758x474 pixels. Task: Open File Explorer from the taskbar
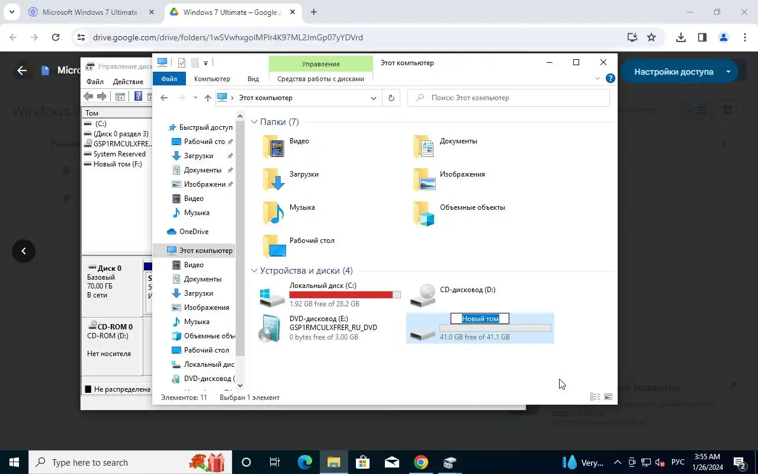coord(333,462)
